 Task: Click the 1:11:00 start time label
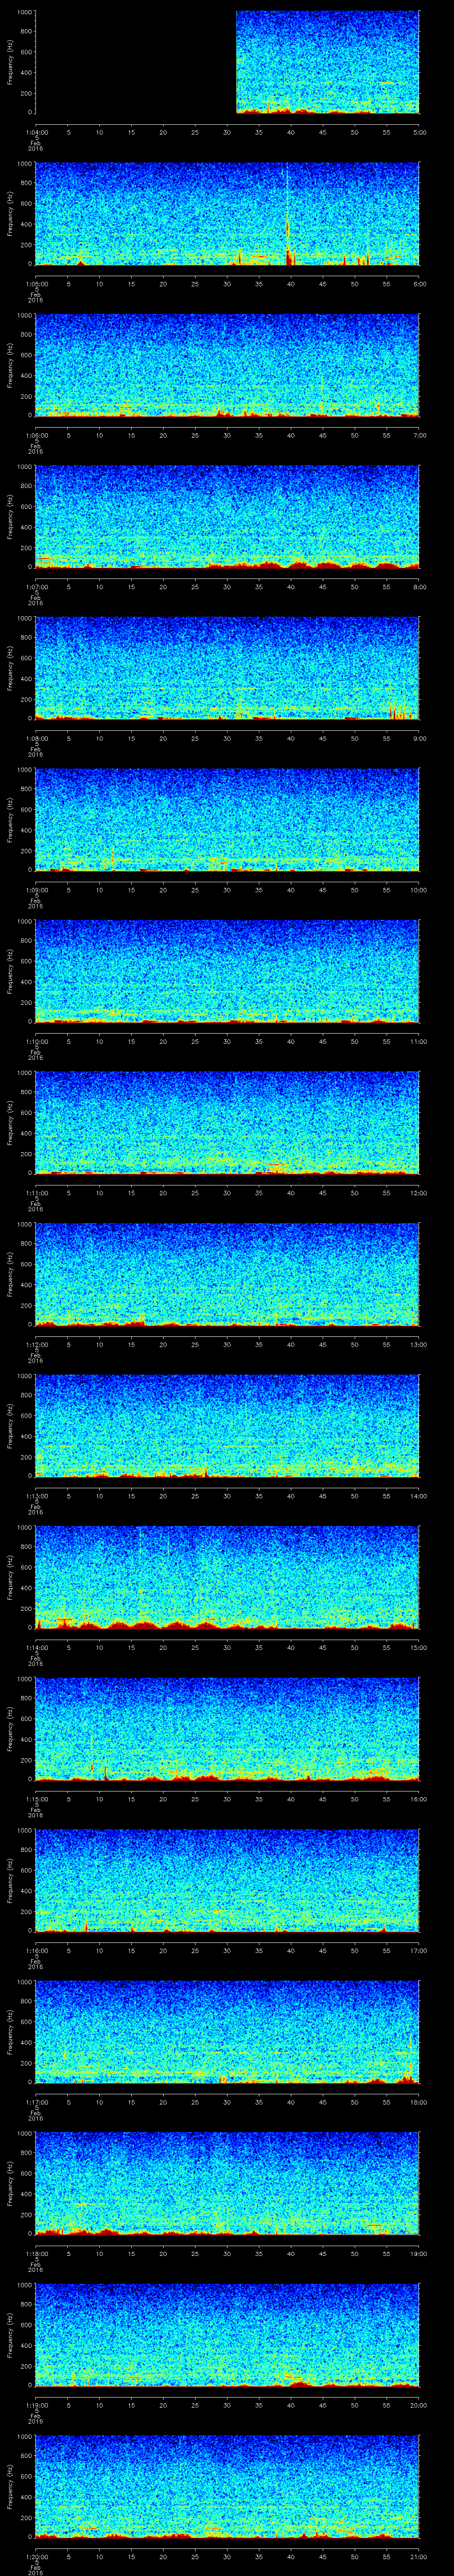coord(36,1193)
